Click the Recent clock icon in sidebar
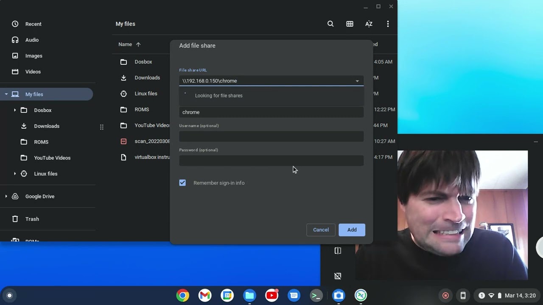The image size is (543, 305). pos(15,24)
